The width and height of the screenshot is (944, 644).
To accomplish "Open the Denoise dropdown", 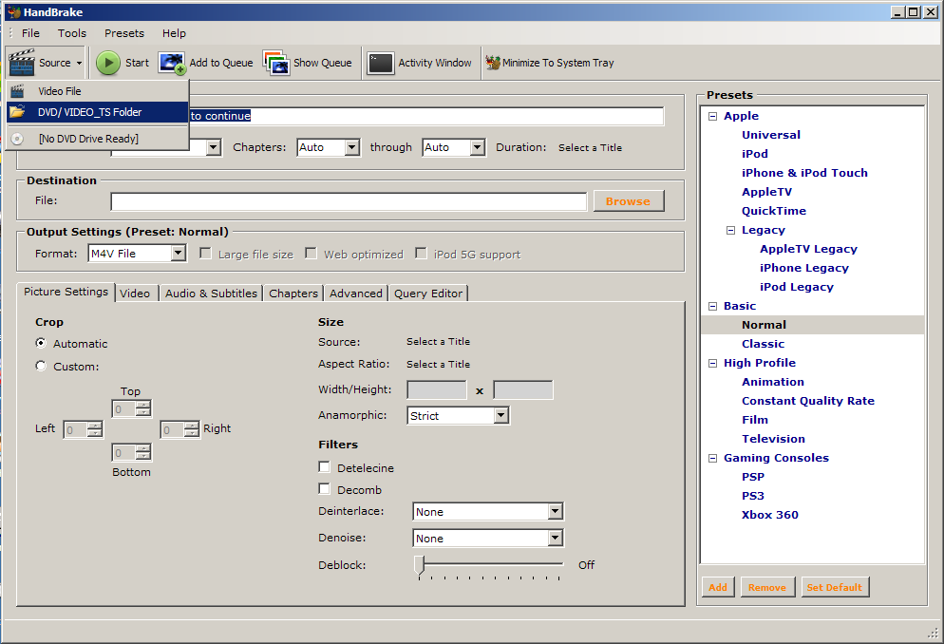I will (x=488, y=538).
